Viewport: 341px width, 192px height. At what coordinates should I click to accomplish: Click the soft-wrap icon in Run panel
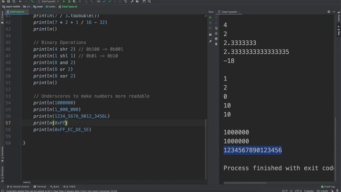click(216, 28)
